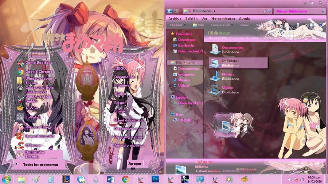
Task: Open JUEGO user folder link
Action: click(120, 68)
